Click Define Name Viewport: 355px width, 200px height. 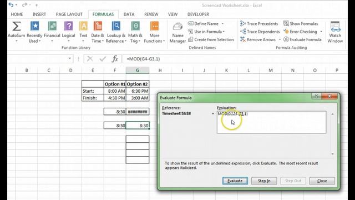[x=203, y=23]
